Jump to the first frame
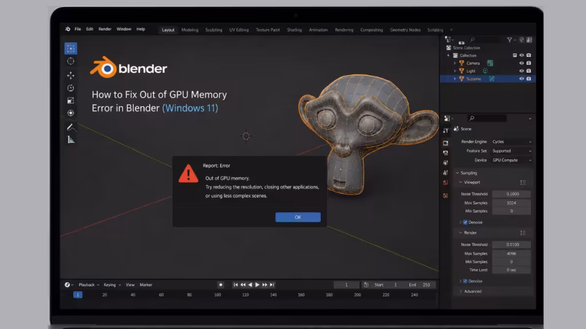Image resolution: width=586 pixels, height=329 pixels. coord(235,284)
